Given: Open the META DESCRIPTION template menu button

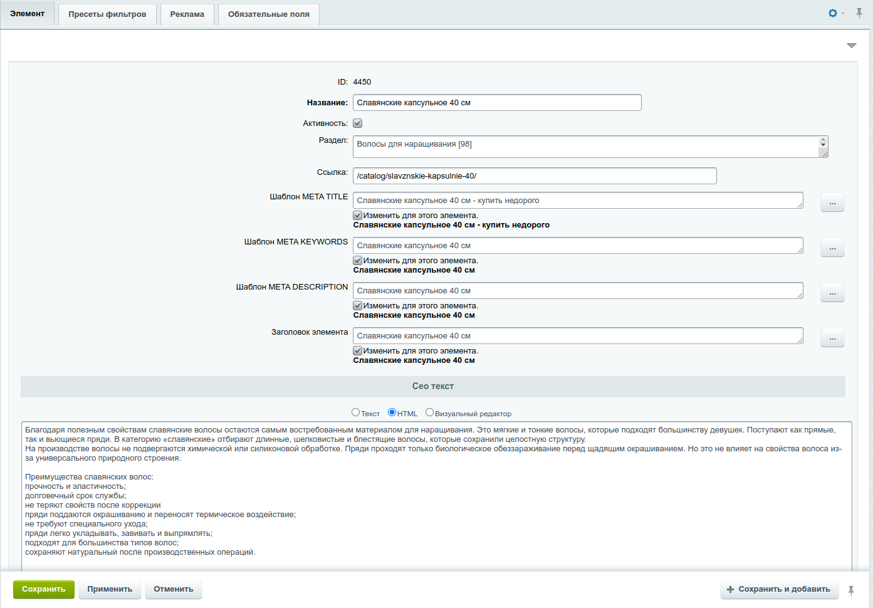Looking at the screenshot, I should point(832,293).
